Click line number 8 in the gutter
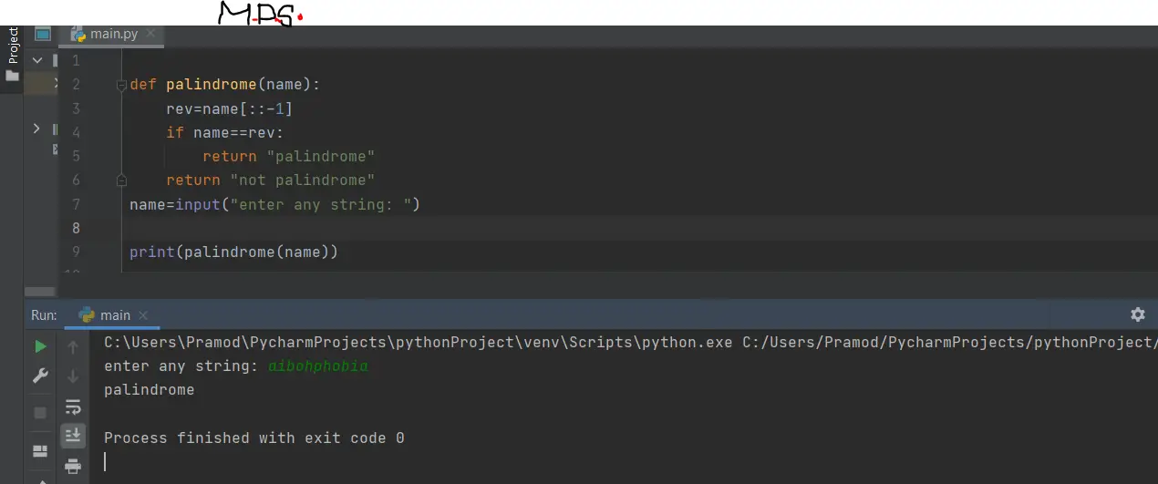 pyautogui.click(x=75, y=228)
